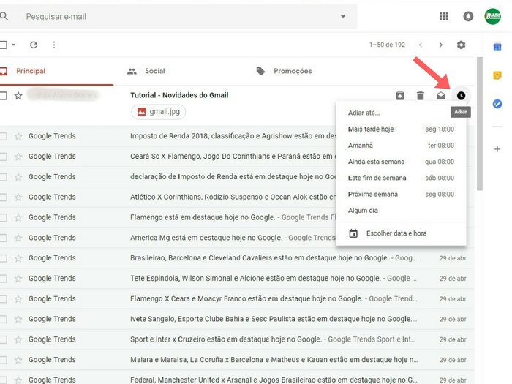Select the Ivete Sangalo email checkbox
This screenshot has height=384, width=512.
(x=3, y=319)
